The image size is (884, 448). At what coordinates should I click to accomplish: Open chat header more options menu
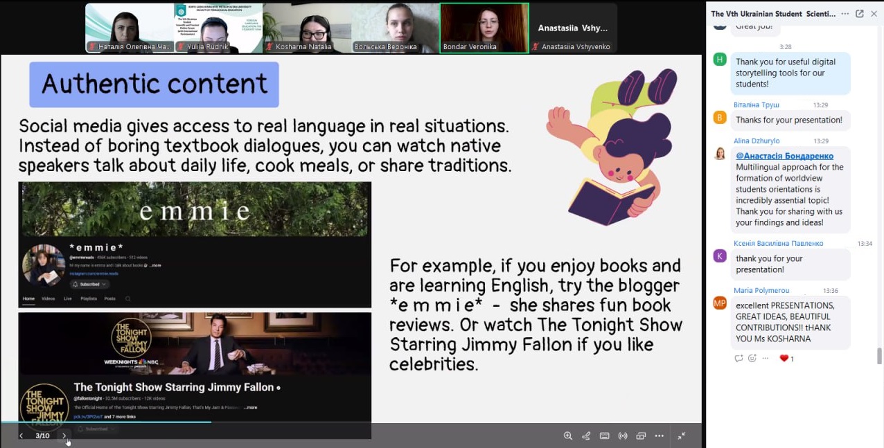(845, 14)
